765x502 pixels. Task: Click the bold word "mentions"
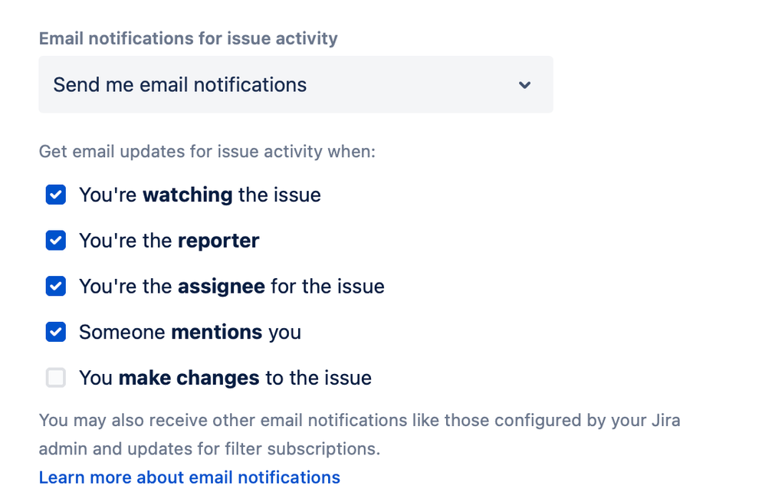(216, 332)
